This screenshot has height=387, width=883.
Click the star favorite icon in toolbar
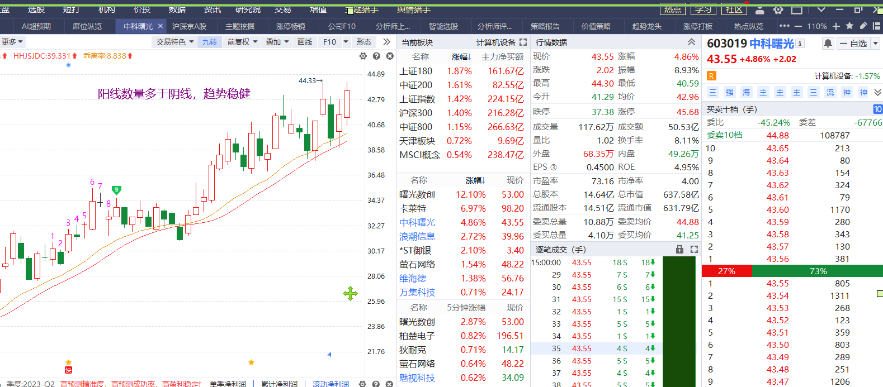(x=849, y=26)
